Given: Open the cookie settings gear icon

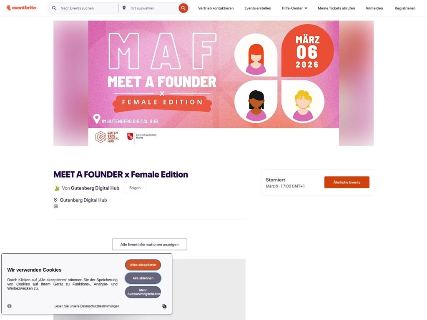Looking at the screenshot, I should click(x=9, y=306).
